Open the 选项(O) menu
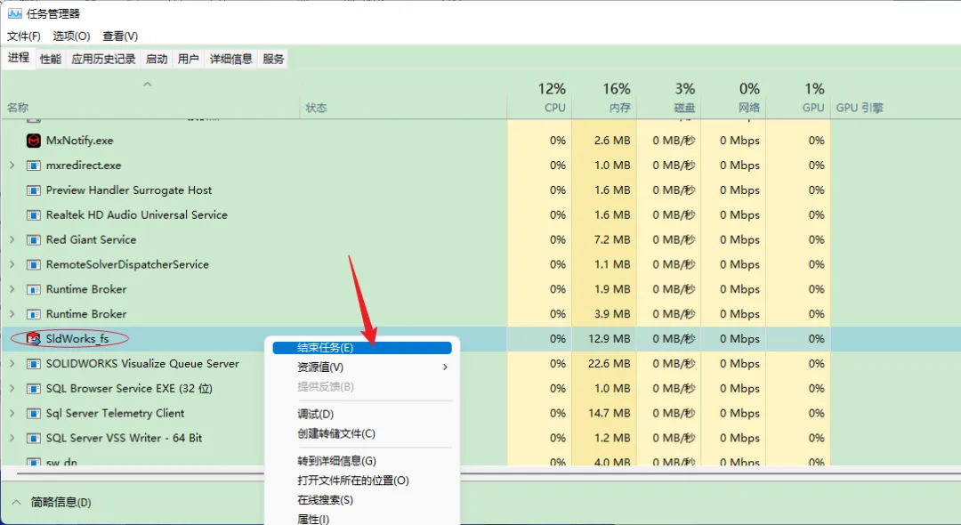This screenshot has height=525, width=961. 71,36
